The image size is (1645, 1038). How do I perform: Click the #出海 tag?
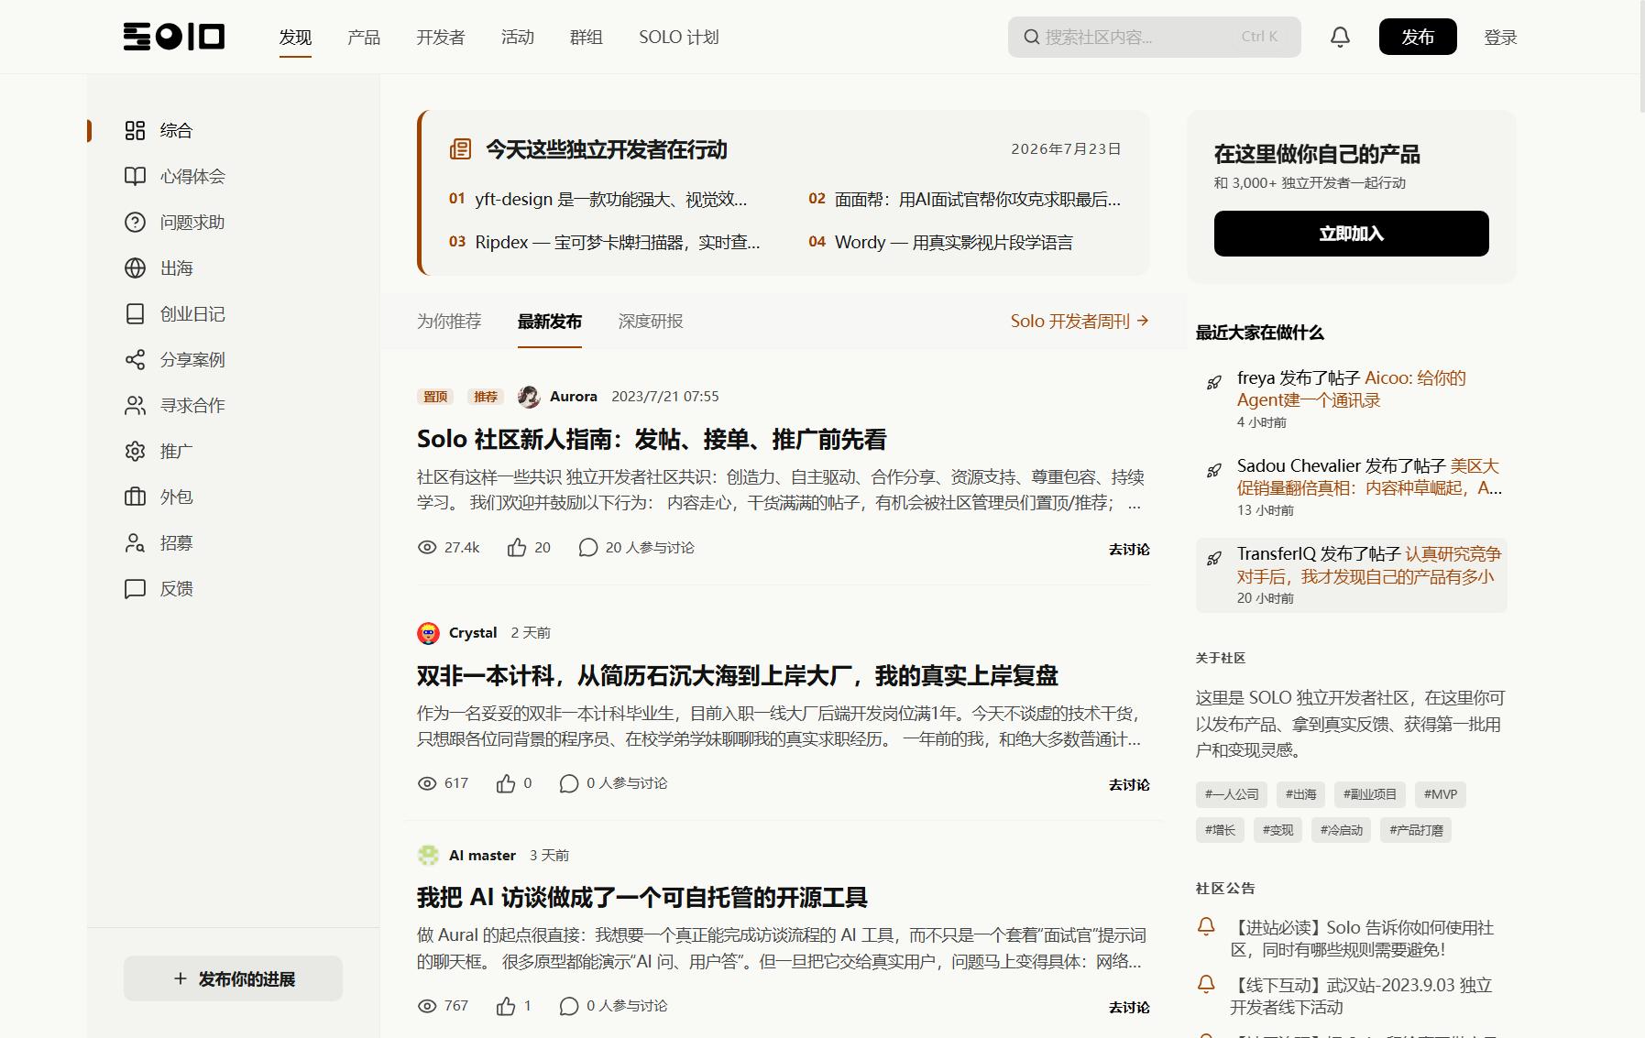point(1300,794)
